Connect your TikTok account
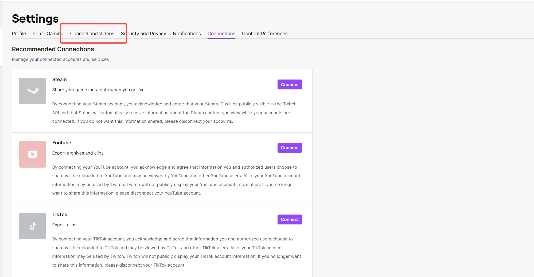The width and height of the screenshot is (534, 277). coord(290,219)
